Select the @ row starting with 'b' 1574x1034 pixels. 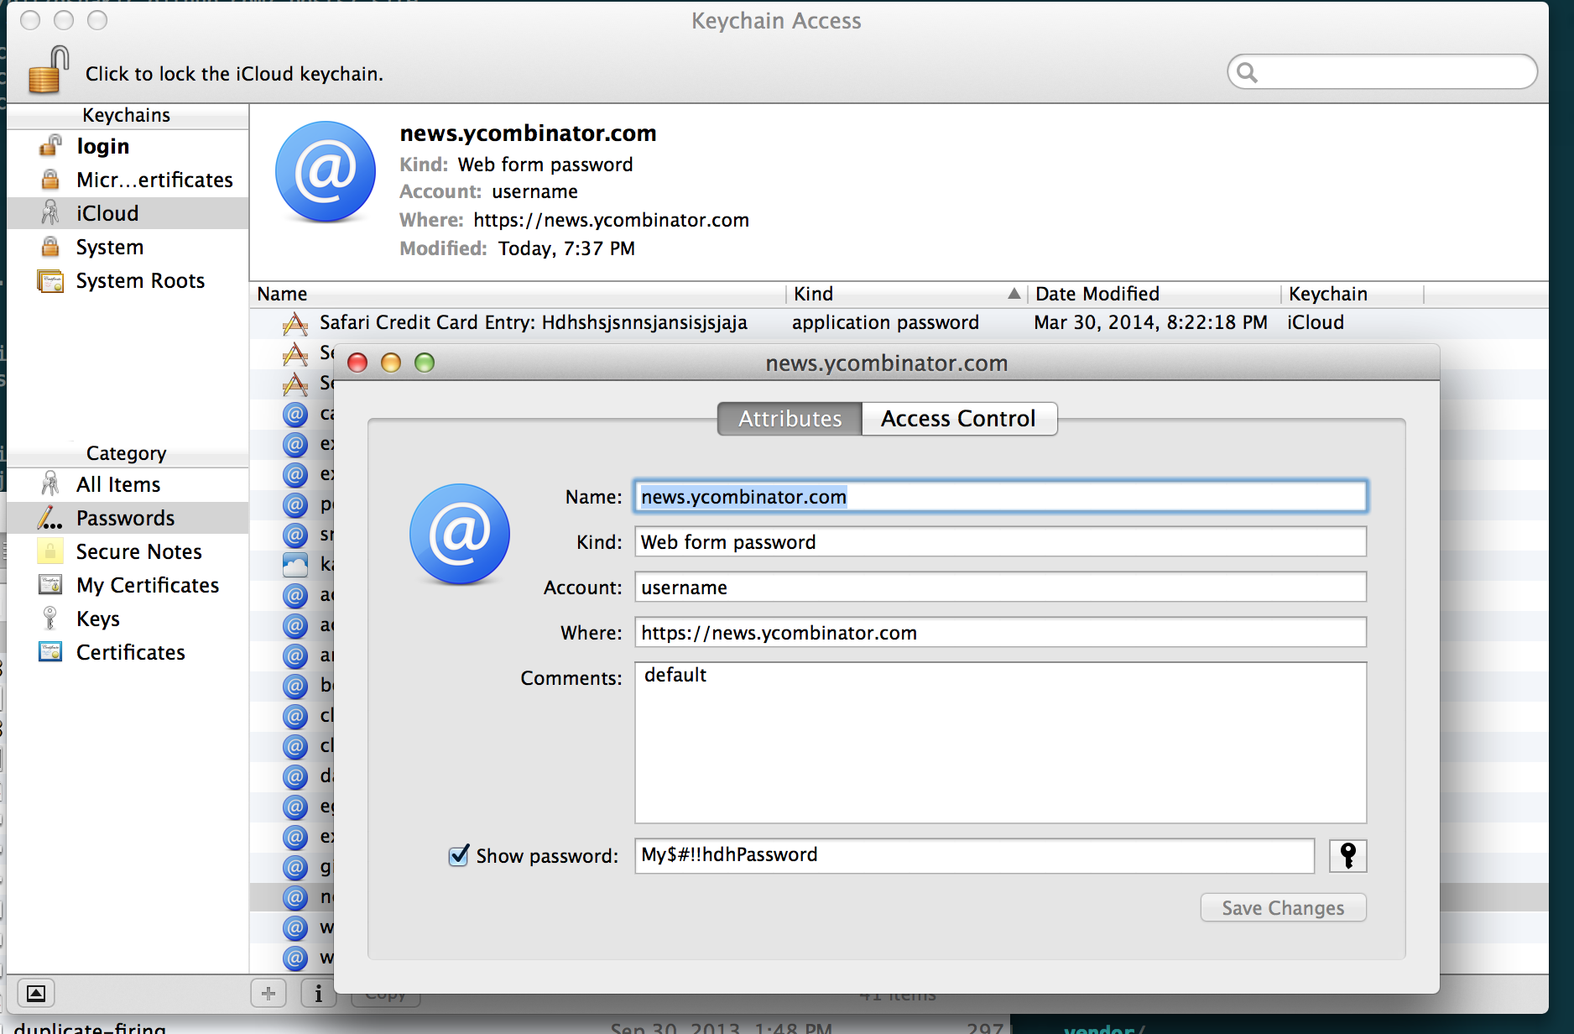[x=292, y=686]
